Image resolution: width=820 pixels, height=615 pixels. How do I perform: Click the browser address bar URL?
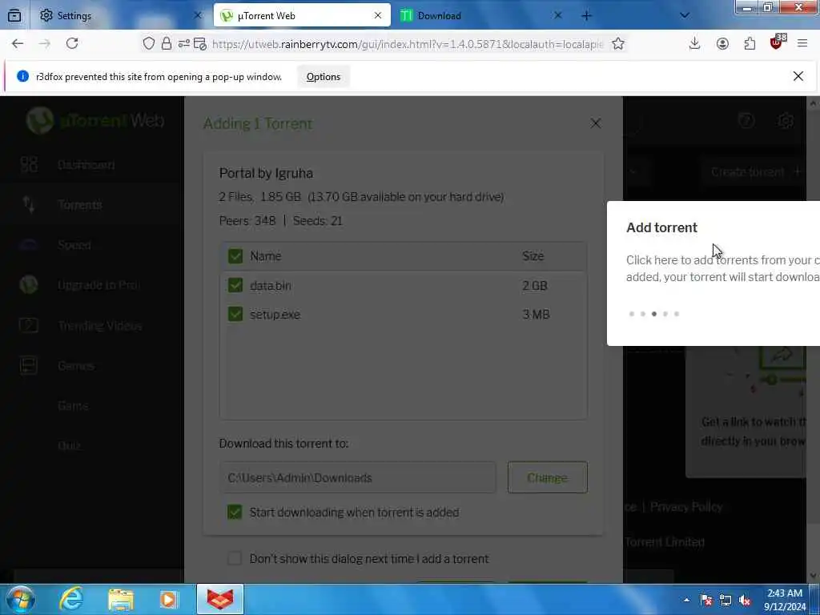408,44
